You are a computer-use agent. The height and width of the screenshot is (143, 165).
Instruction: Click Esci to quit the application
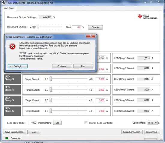coord(83,66)
